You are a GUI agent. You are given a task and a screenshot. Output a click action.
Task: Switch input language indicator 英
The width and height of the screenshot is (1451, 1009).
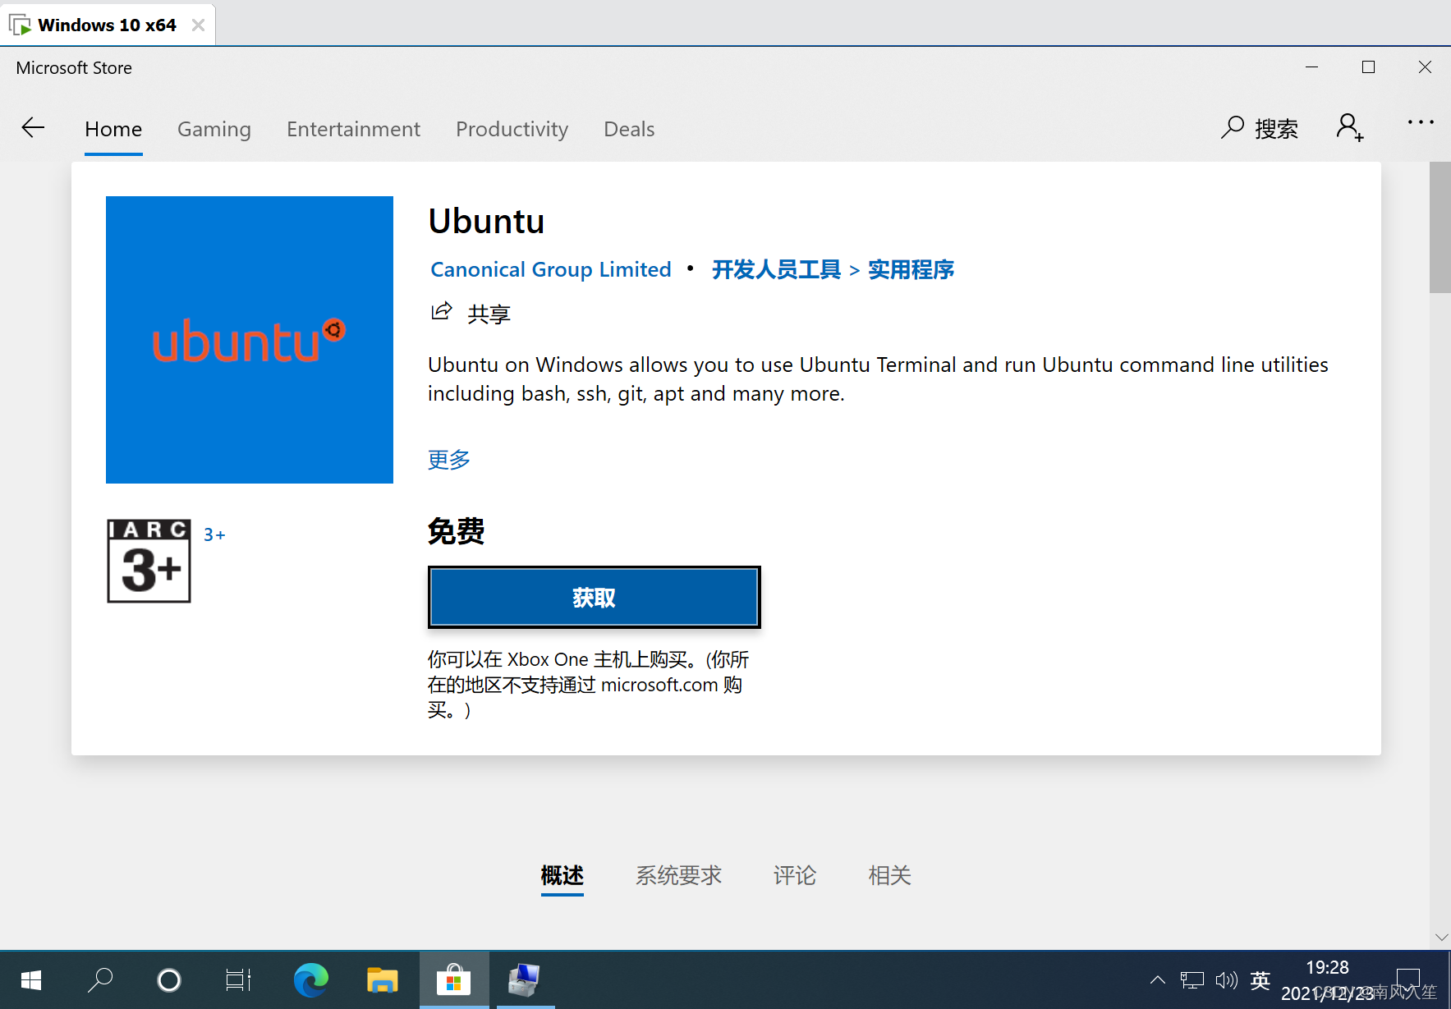click(1260, 980)
